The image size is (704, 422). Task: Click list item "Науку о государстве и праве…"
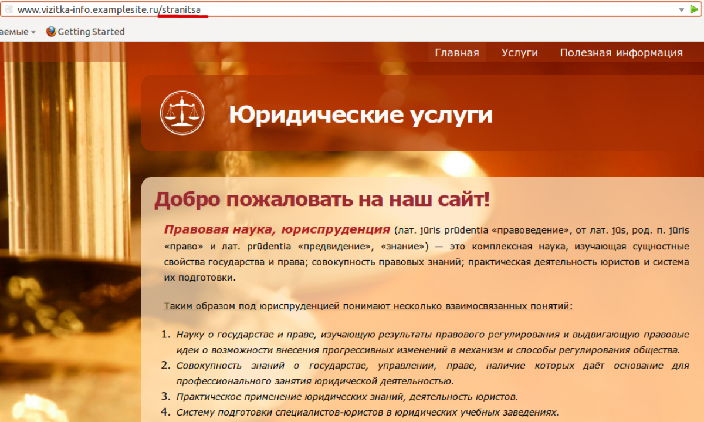432,342
